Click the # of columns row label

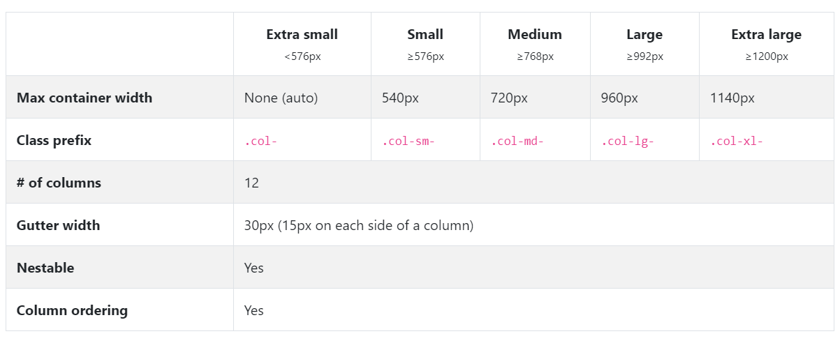pyautogui.click(x=59, y=183)
